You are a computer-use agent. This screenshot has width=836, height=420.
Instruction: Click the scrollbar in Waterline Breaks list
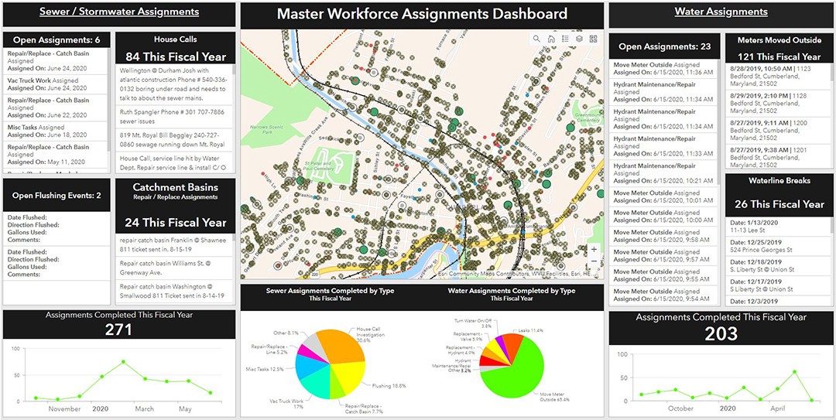click(x=831, y=227)
